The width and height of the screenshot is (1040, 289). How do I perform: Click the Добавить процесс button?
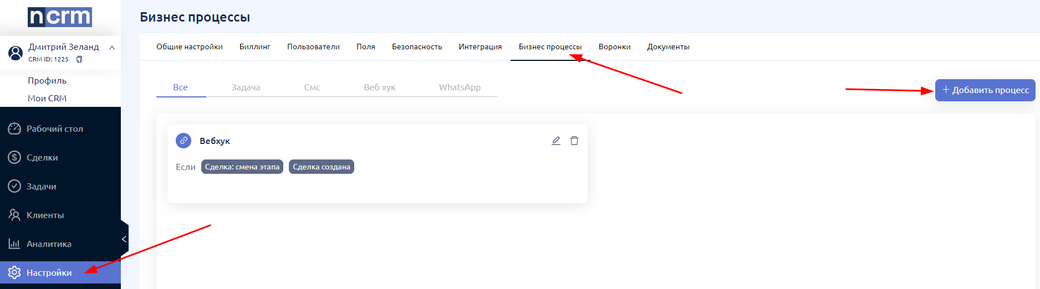(985, 90)
